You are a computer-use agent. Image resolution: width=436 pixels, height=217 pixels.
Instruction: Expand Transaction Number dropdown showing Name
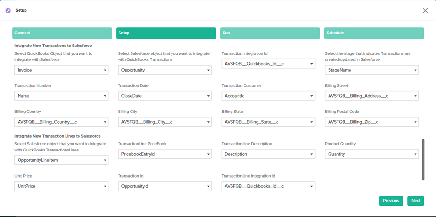[x=61, y=96]
